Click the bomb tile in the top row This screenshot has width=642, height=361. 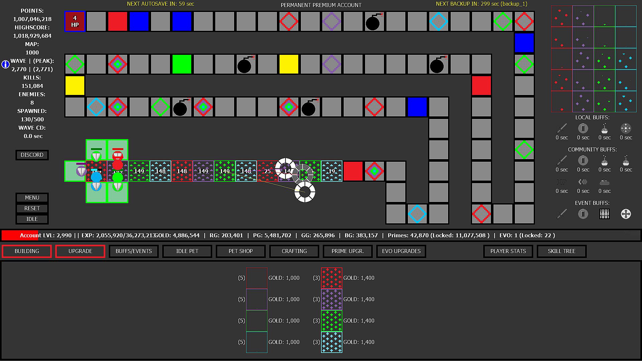[x=374, y=21]
